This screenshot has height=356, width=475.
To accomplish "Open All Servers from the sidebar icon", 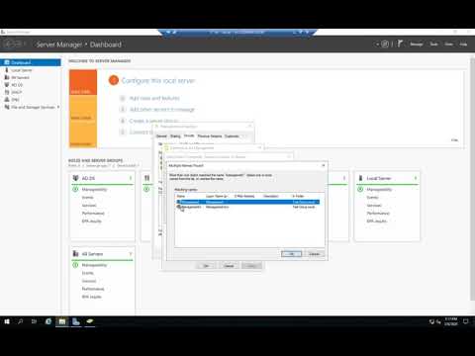I will [x=7, y=77].
